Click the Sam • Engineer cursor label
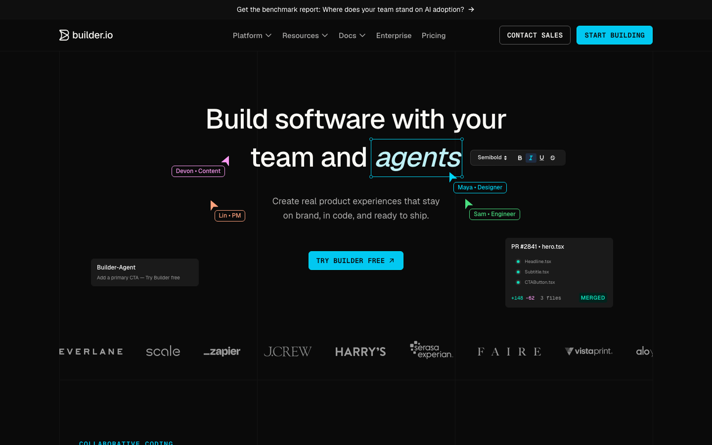712x445 pixels. [494, 214]
